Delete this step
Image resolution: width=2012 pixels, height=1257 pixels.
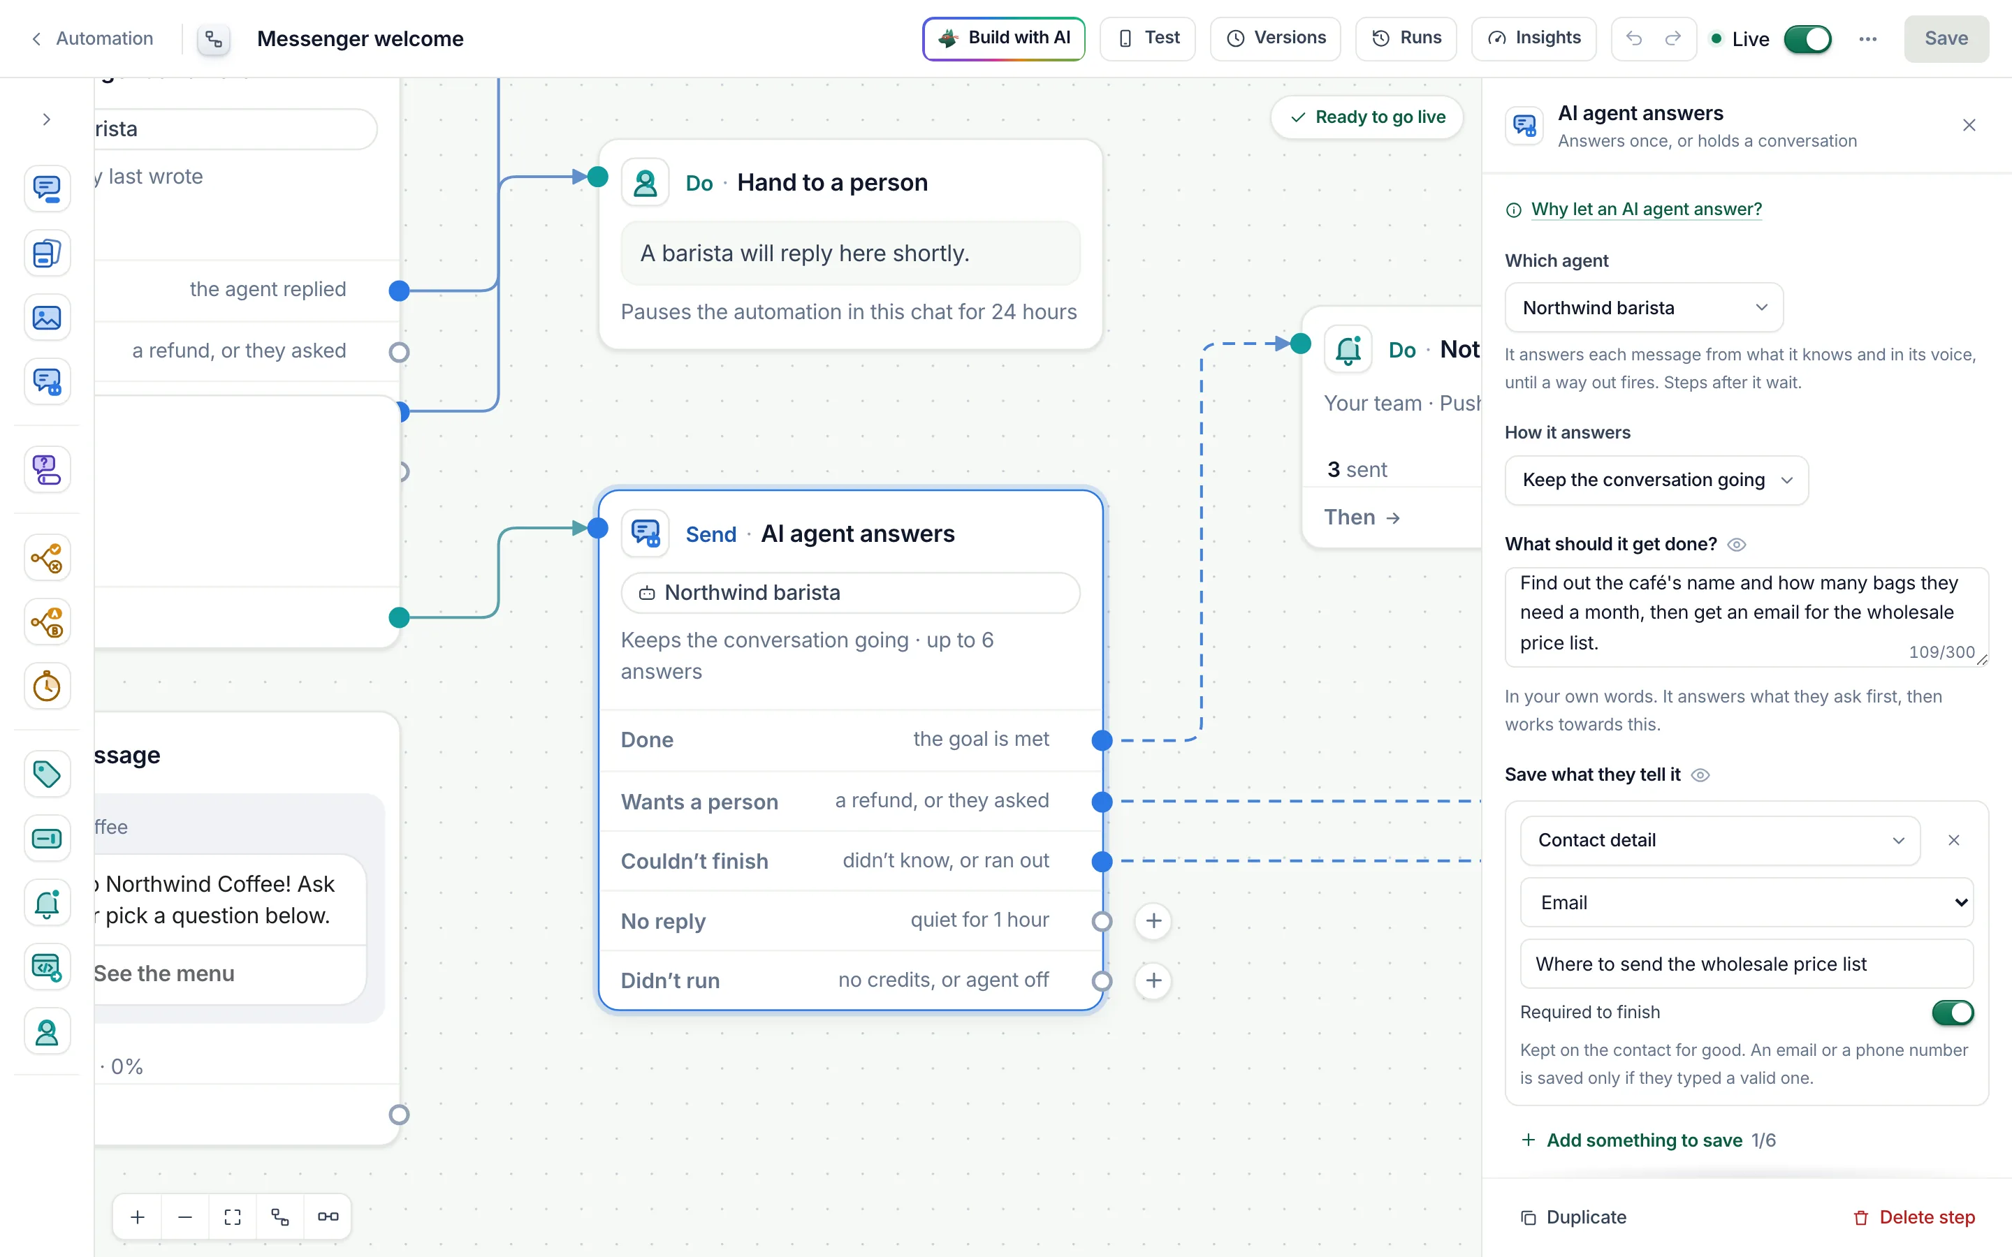pos(1914,1217)
